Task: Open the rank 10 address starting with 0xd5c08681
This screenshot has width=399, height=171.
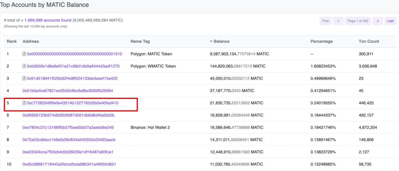Action: click(69, 164)
